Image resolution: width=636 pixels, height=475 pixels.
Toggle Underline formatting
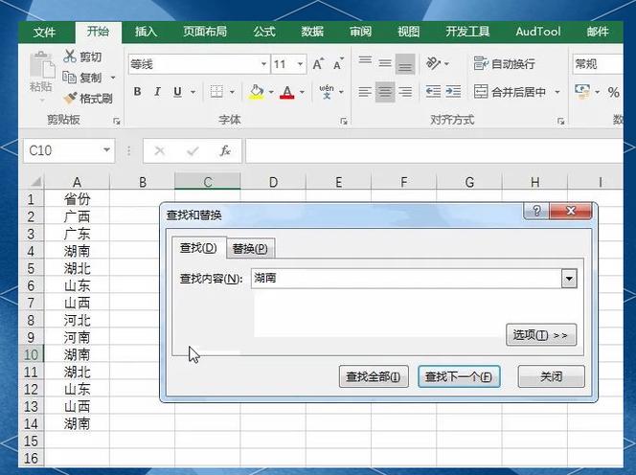(x=177, y=92)
